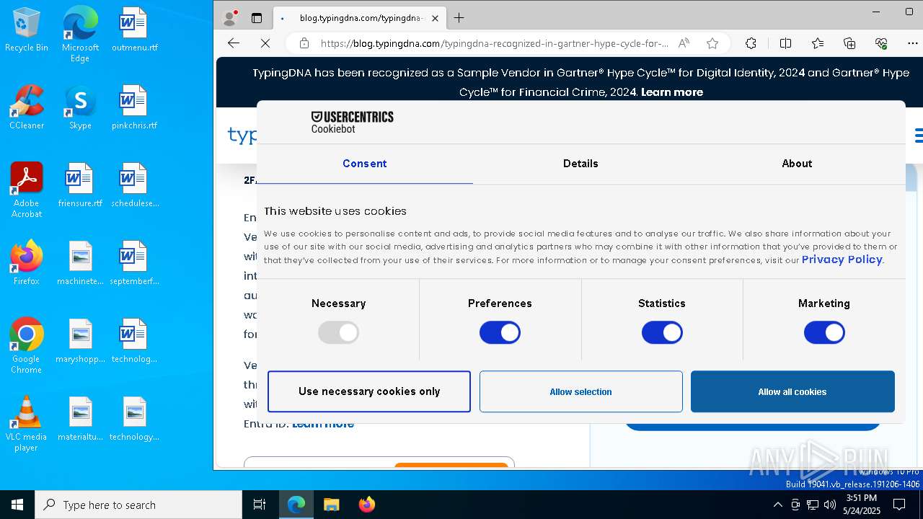Screen dimensions: 923x519
Task: Disable the Statistics cookies switch
Action: click(x=662, y=332)
